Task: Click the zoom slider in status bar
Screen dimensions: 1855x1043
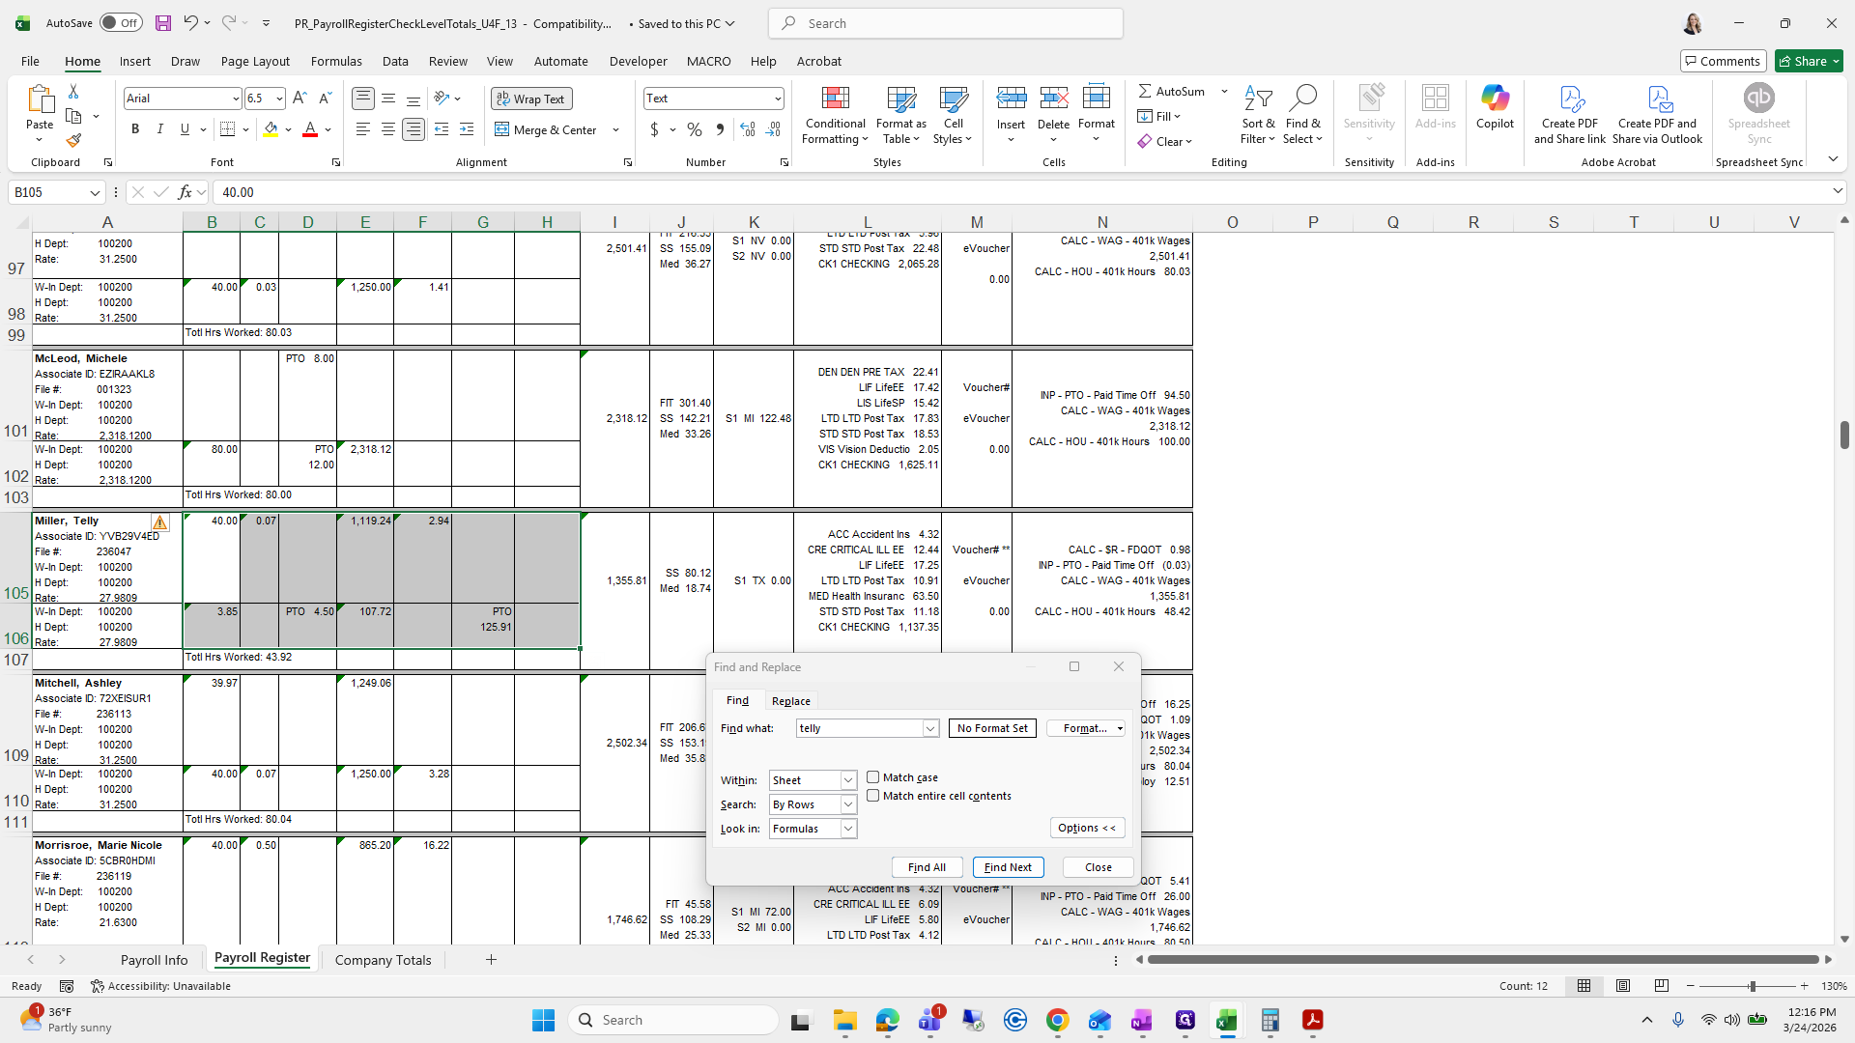Action: [1751, 986]
